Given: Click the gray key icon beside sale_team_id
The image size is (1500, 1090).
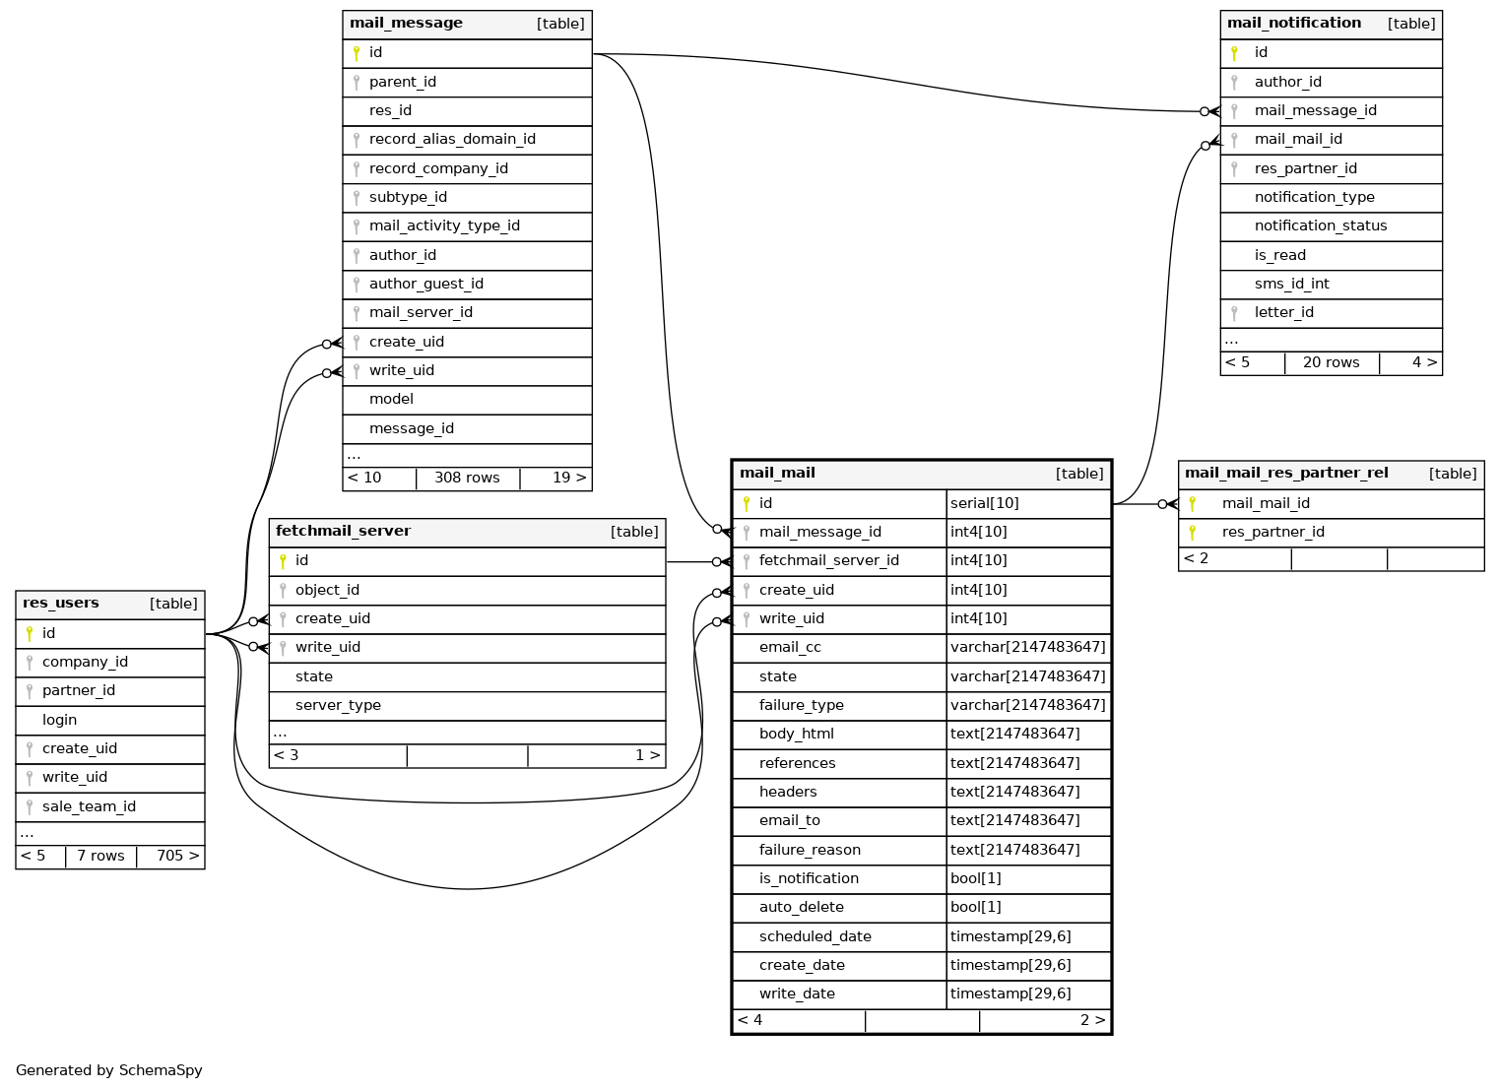Looking at the screenshot, I should click(x=30, y=806).
